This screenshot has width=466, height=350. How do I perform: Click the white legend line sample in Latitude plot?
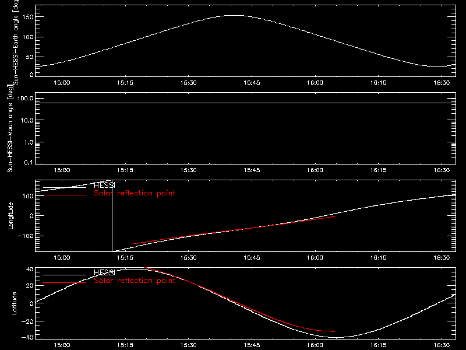[65, 275]
